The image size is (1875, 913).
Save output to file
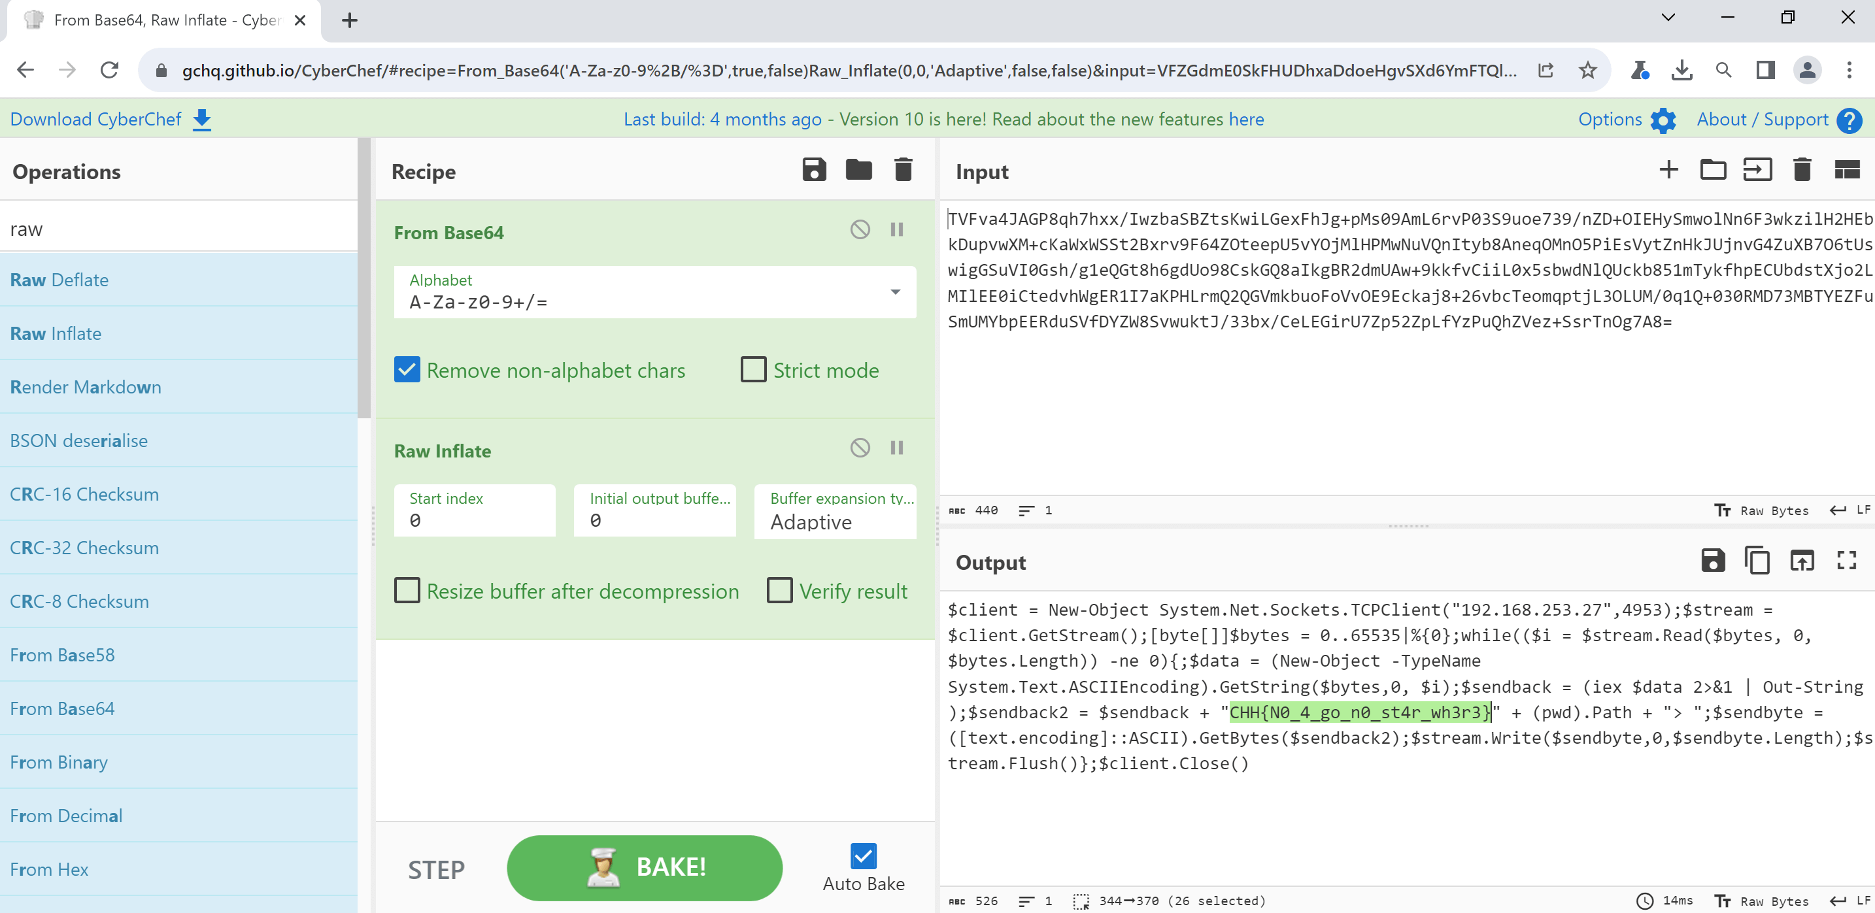[x=1713, y=560]
